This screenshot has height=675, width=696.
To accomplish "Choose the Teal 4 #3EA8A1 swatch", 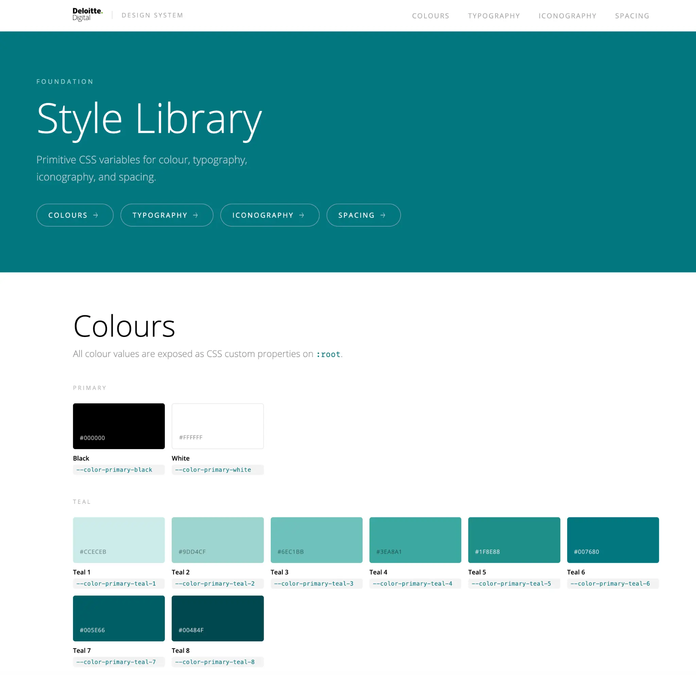I will coord(415,540).
